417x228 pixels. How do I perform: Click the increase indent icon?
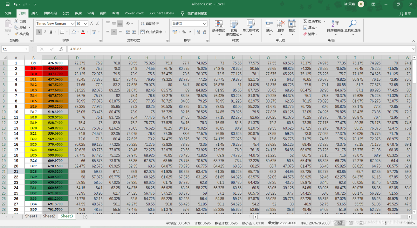[x=134, y=32]
